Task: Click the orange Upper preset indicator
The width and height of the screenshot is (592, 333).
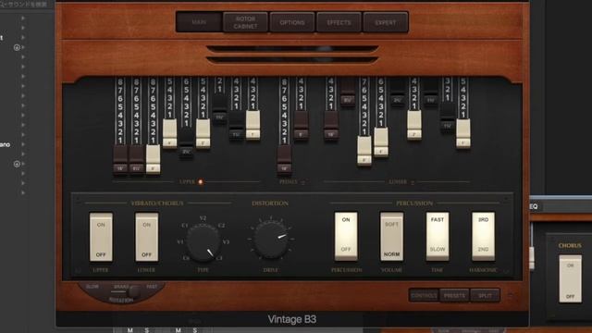Action: 201,182
